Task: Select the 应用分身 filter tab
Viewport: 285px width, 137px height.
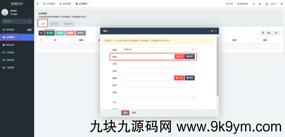Action: click(x=55, y=24)
